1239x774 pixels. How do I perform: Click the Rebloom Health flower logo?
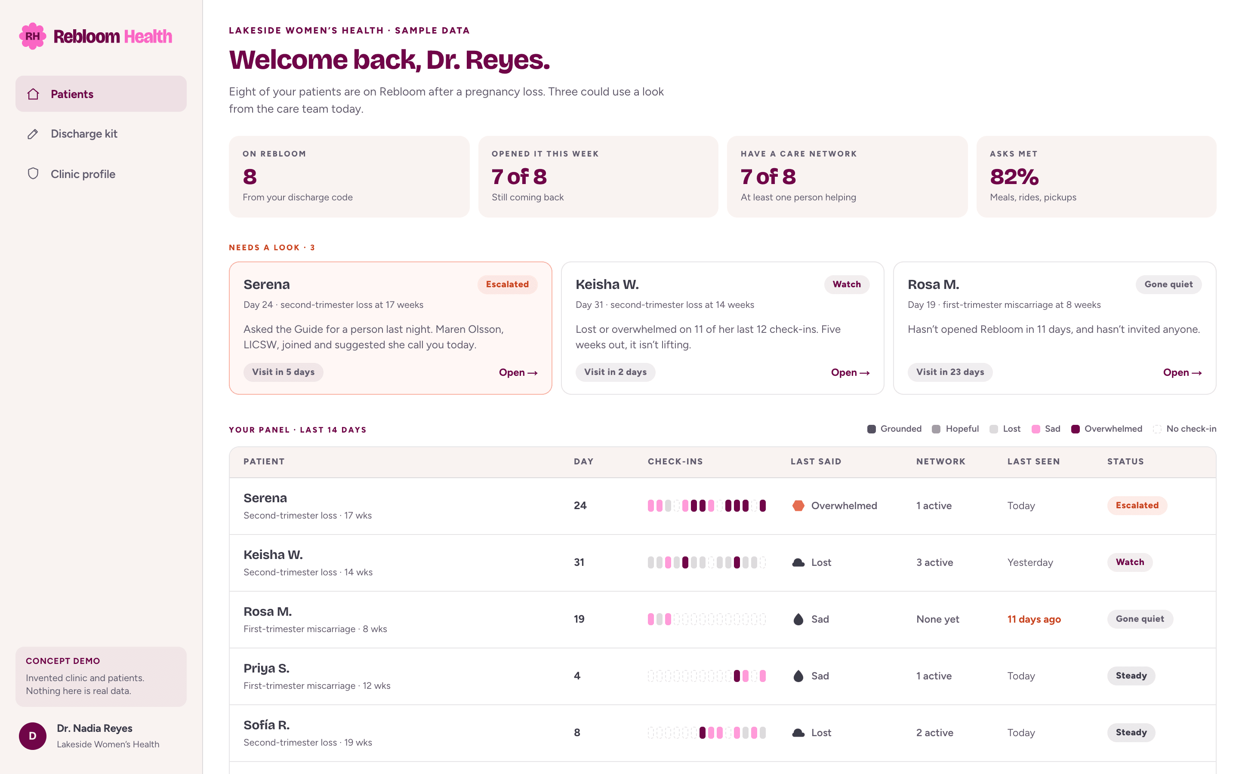coord(32,37)
